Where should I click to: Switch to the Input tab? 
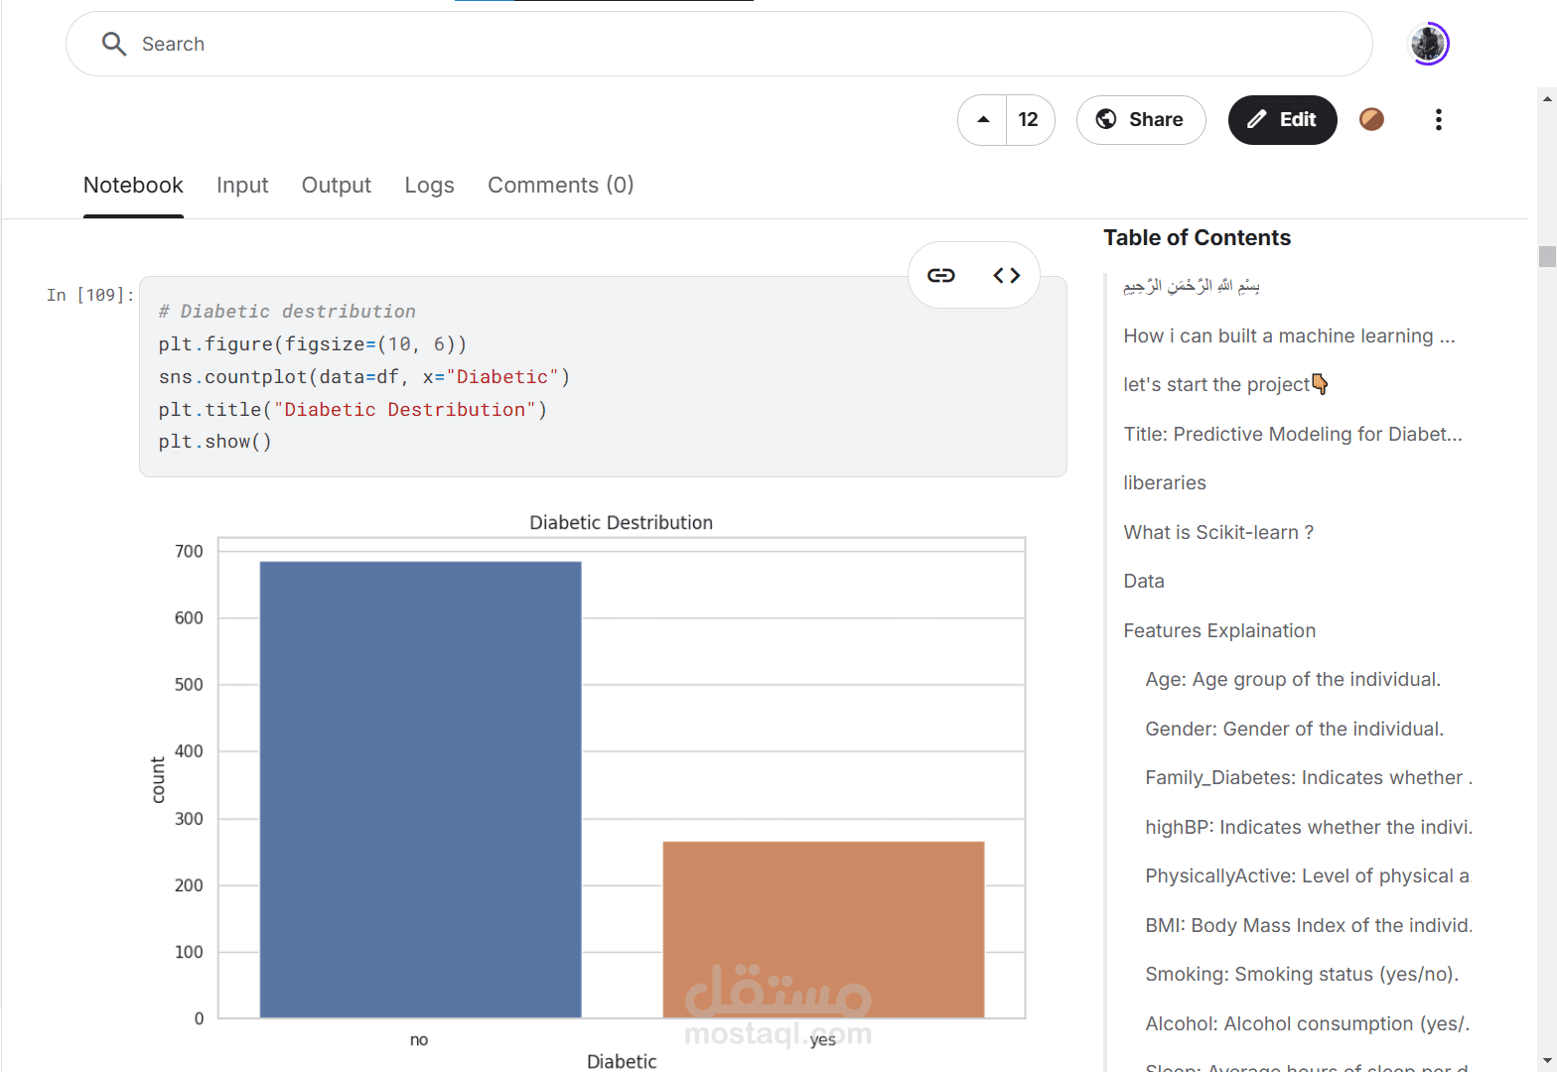pos(242,186)
